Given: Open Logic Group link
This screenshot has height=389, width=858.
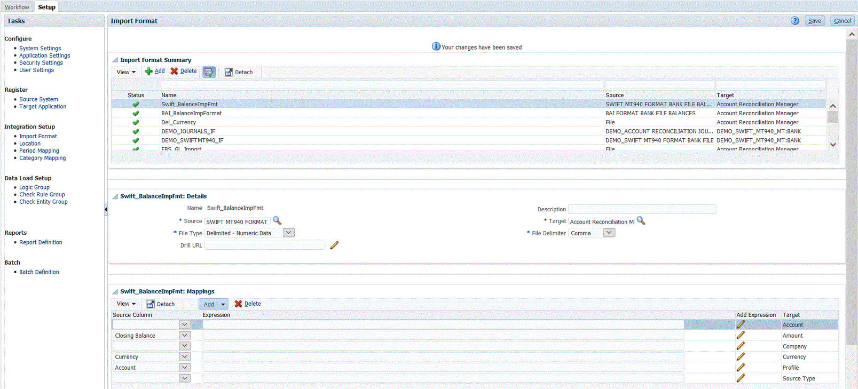Looking at the screenshot, I should click(x=34, y=187).
